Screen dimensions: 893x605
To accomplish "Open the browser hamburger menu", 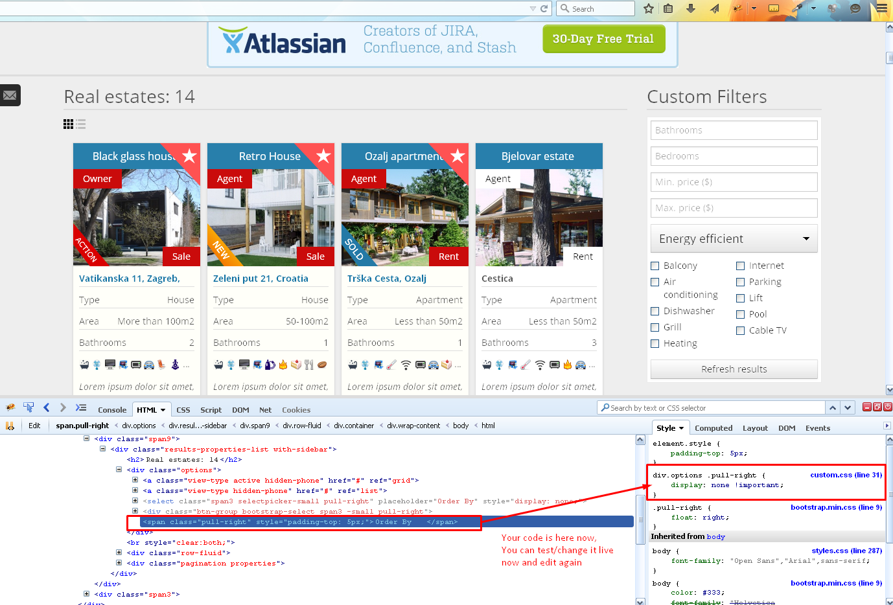I will 881,8.
